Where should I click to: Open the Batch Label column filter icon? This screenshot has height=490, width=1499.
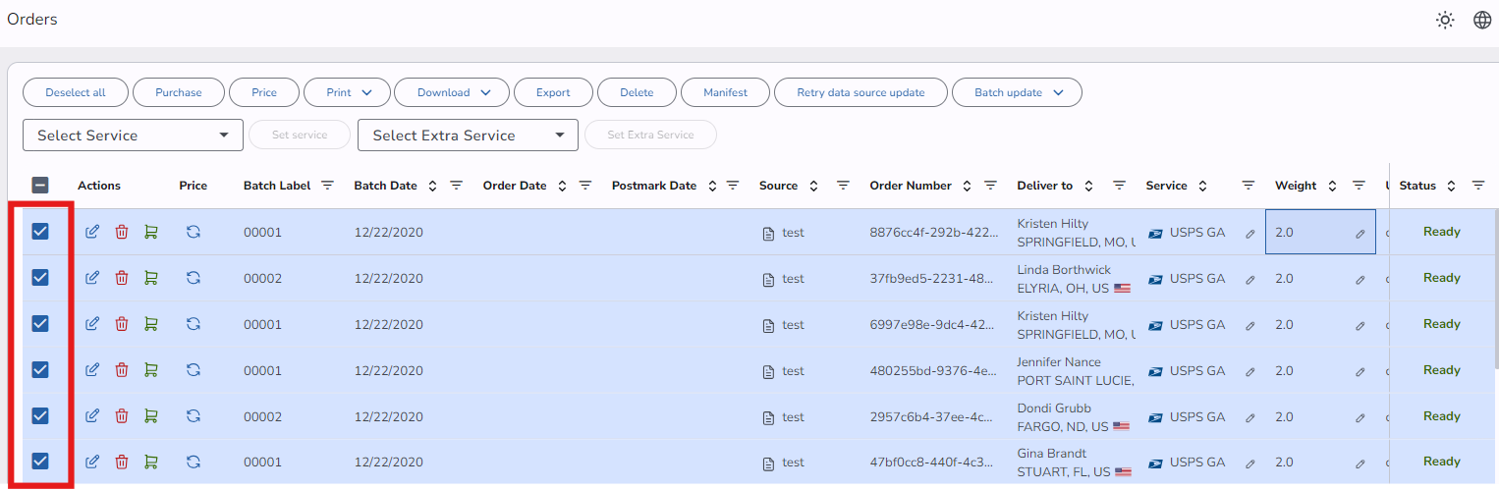coord(327,186)
